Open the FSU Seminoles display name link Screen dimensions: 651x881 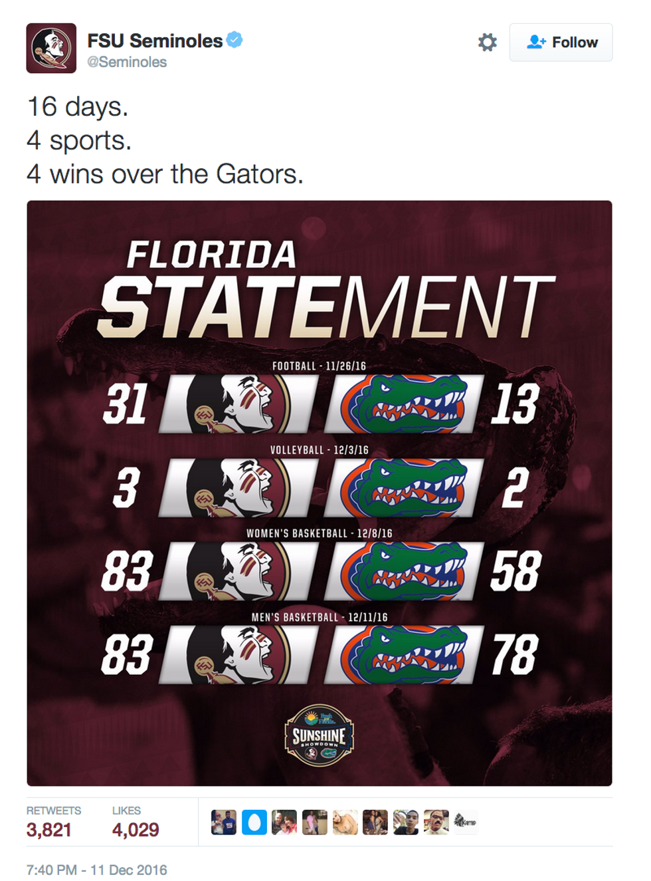pos(155,41)
